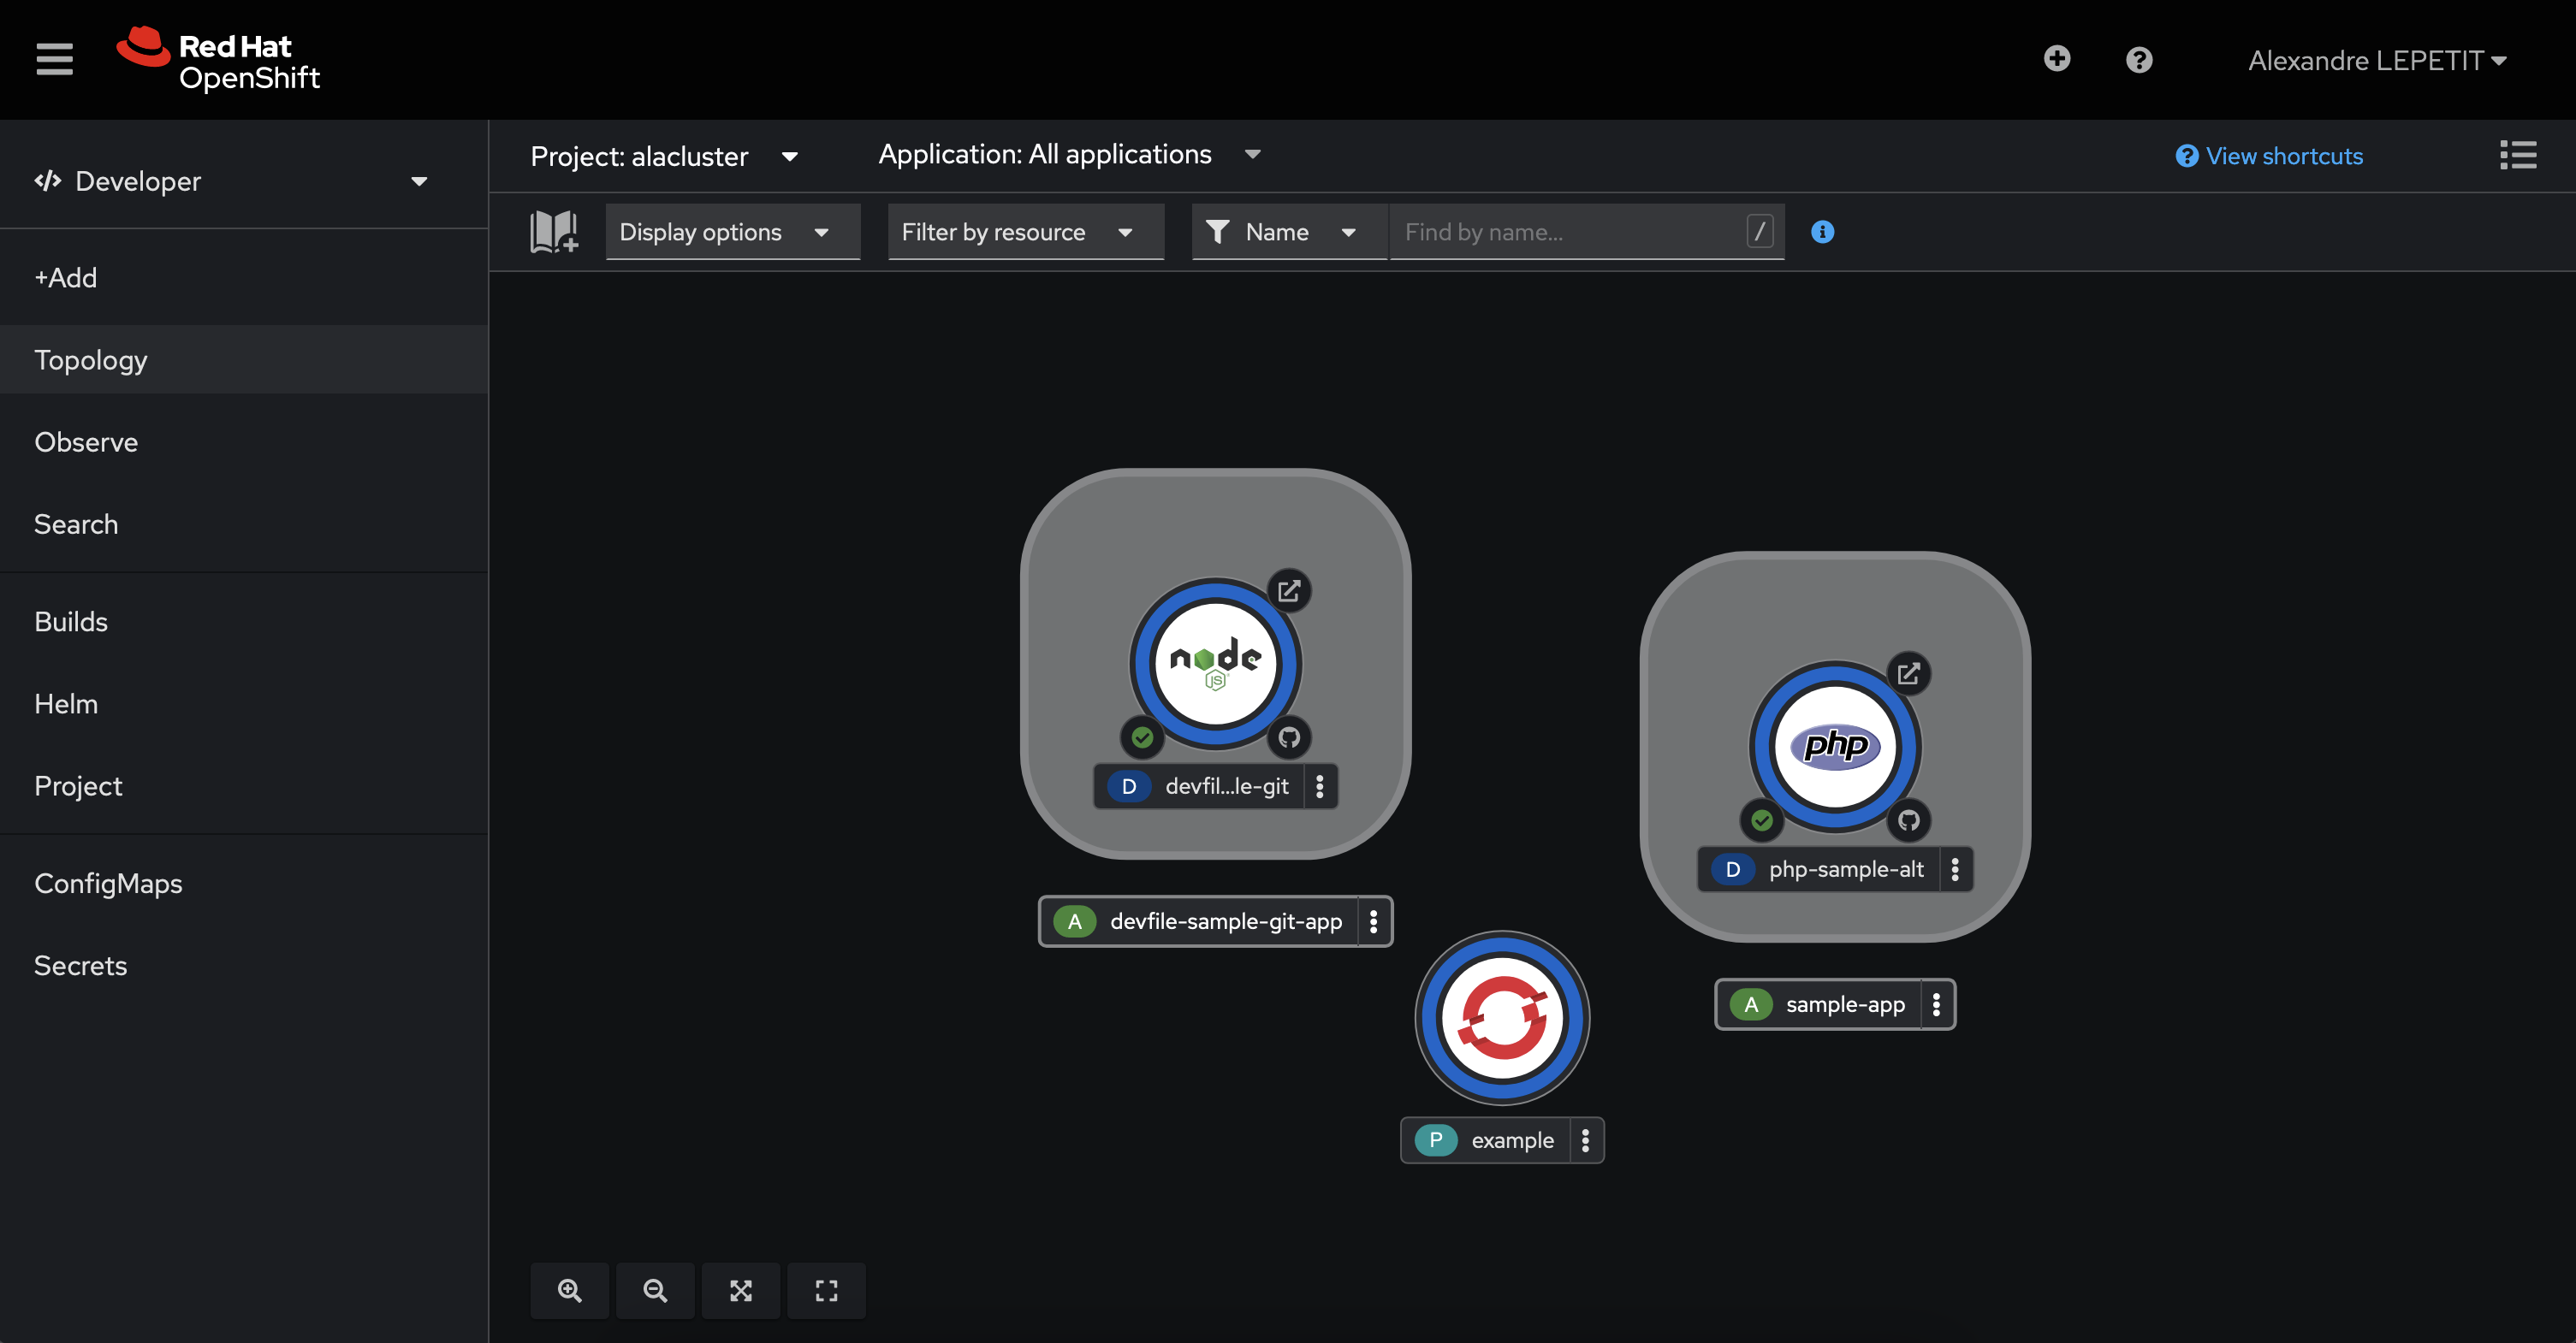Open quick add from catalog icon

554,231
